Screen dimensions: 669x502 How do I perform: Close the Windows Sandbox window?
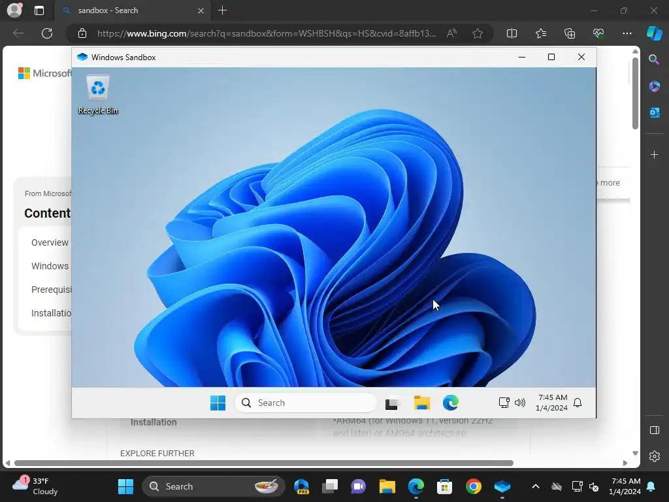[x=581, y=58]
